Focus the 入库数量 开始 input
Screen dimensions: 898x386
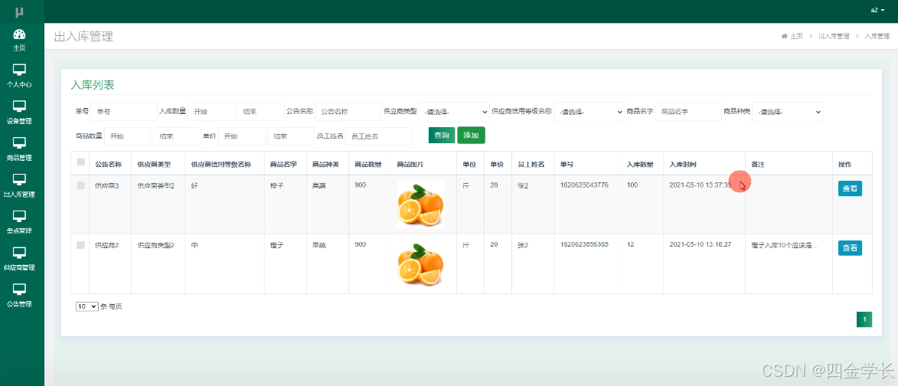(x=212, y=112)
